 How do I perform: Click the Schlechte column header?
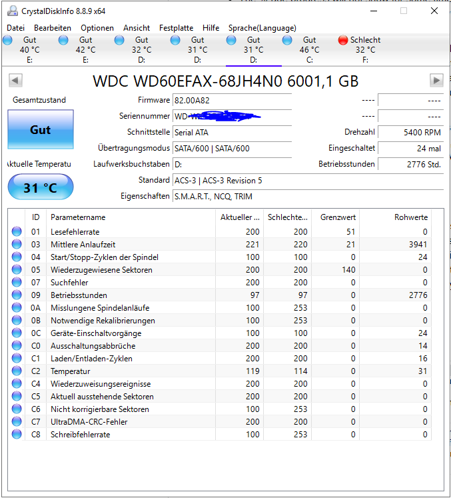(288, 217)
